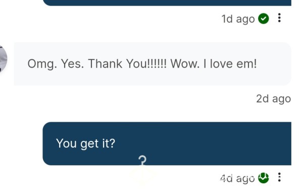Open the three-dot menu beside 1d ago
Screen dimensions: 303x196
pyautogui.click(x=279, y=18)
